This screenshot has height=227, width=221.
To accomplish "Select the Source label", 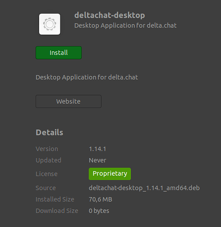I will click(x=46, y=188).
